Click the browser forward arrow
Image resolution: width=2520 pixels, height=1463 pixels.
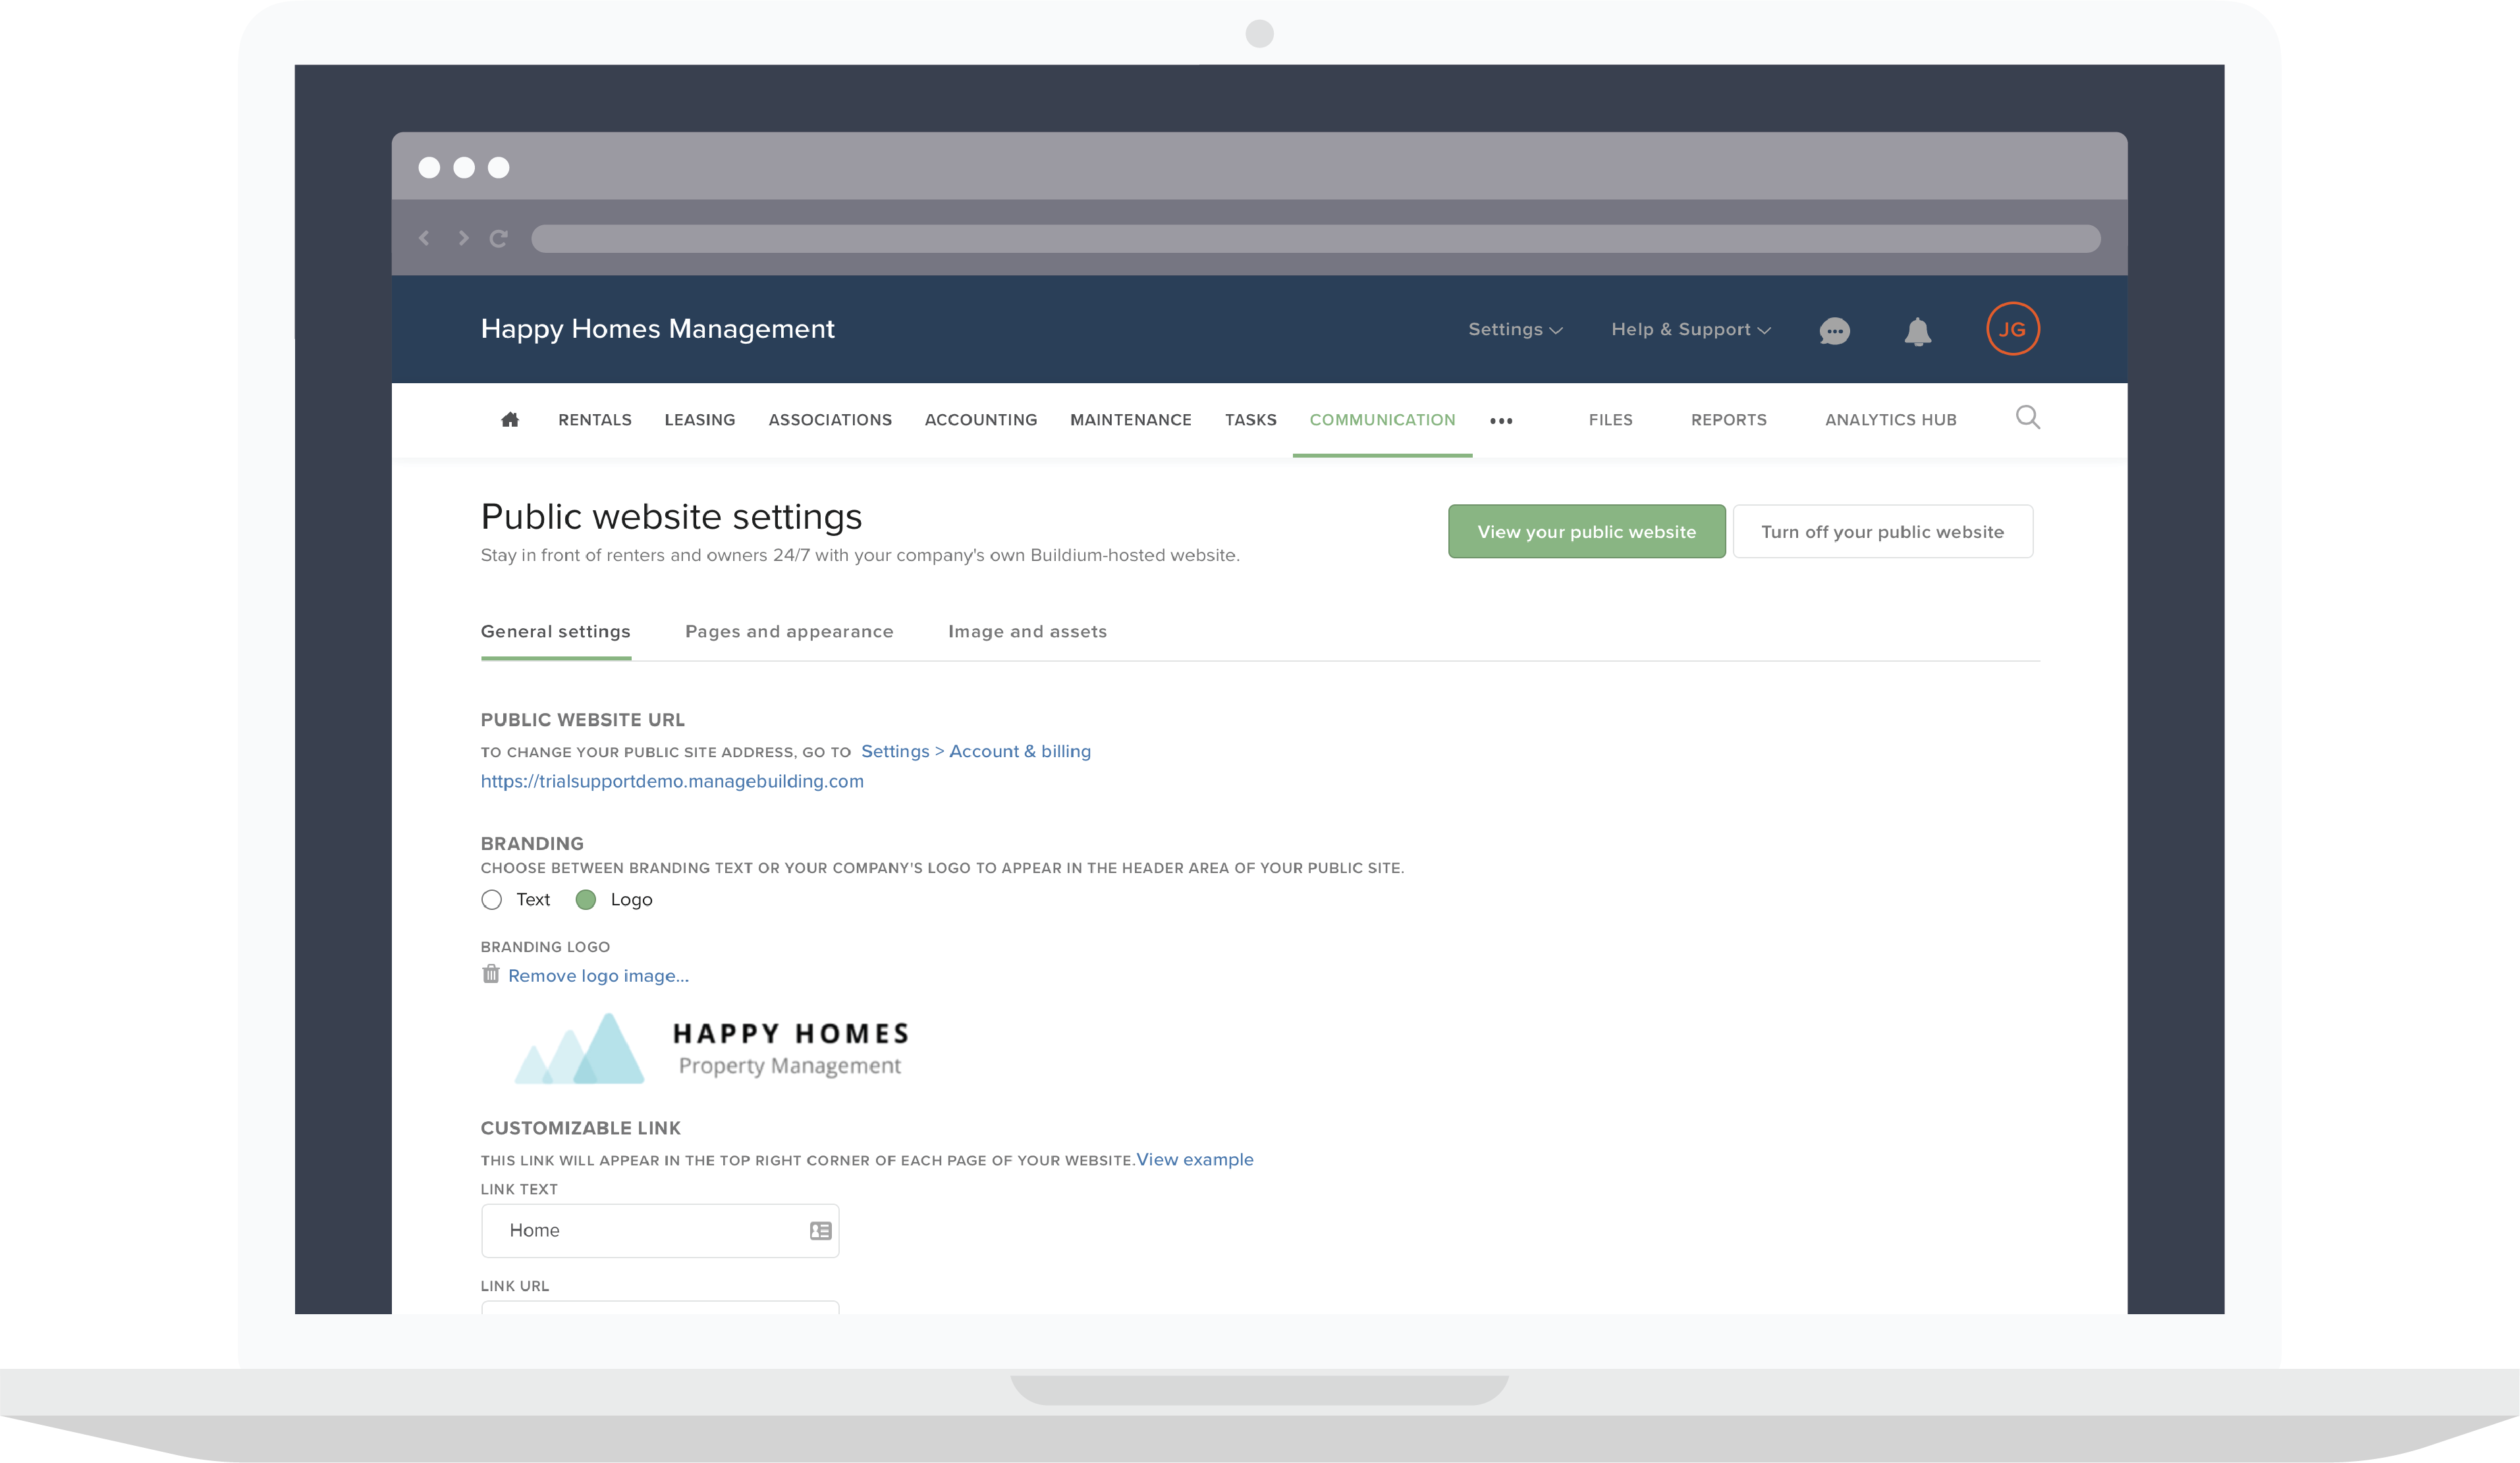[463, 238]
